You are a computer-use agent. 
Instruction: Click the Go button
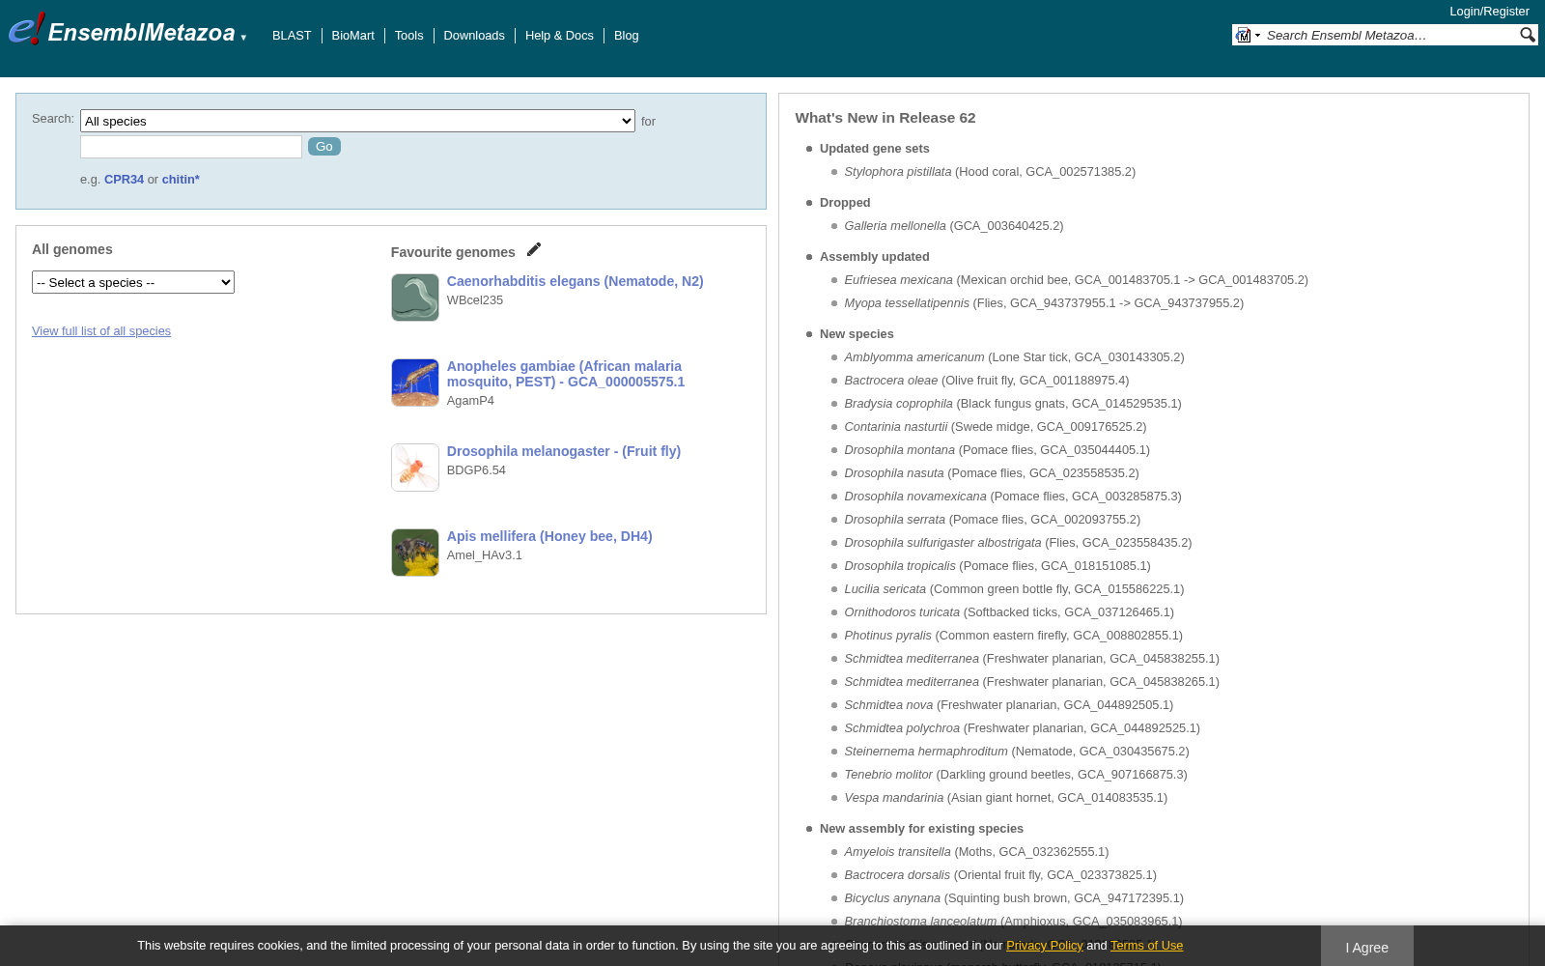point(324,147)
